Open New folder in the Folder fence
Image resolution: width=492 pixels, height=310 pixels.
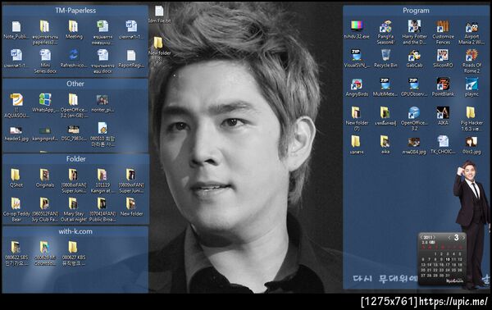point(131,207)
